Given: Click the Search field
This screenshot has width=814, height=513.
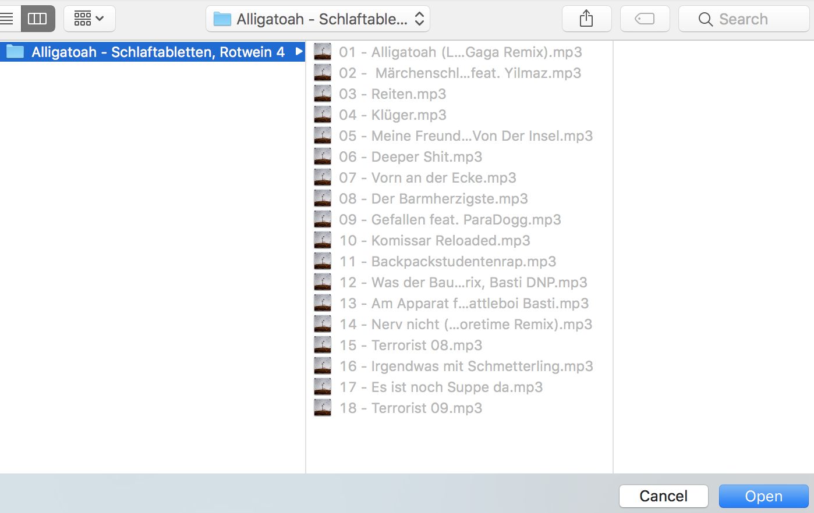Looking at the screenshot, I should coord(744,19).
